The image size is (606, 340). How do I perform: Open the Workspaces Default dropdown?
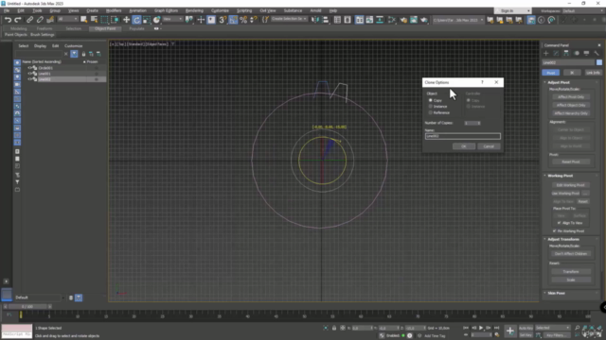[x=583, y=10]
